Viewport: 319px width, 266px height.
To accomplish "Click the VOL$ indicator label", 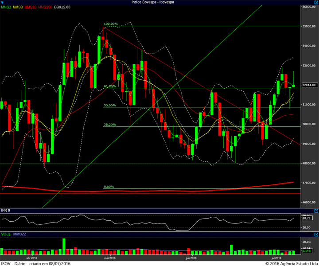I will 6,234.
